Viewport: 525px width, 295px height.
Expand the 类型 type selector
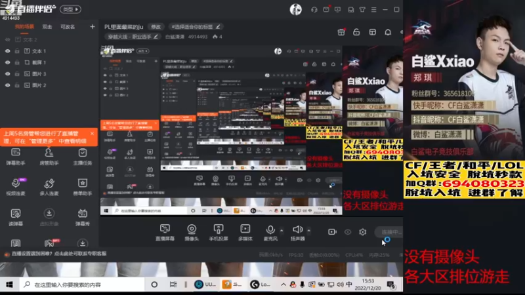point(71,9)
